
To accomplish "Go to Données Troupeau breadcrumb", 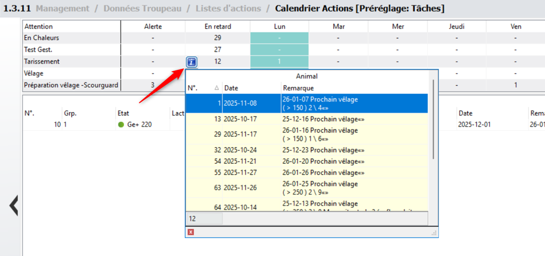I will [x=142, y=9].
